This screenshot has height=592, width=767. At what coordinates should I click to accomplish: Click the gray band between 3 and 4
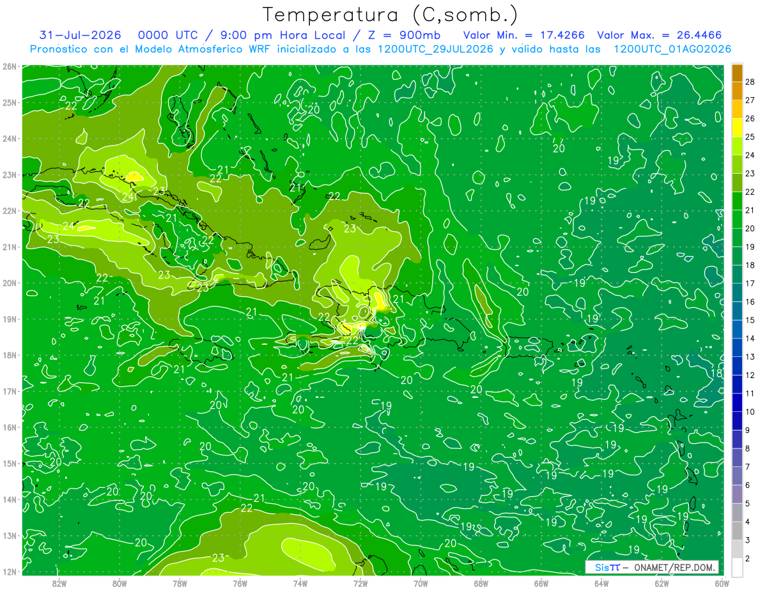coord(737,531)
